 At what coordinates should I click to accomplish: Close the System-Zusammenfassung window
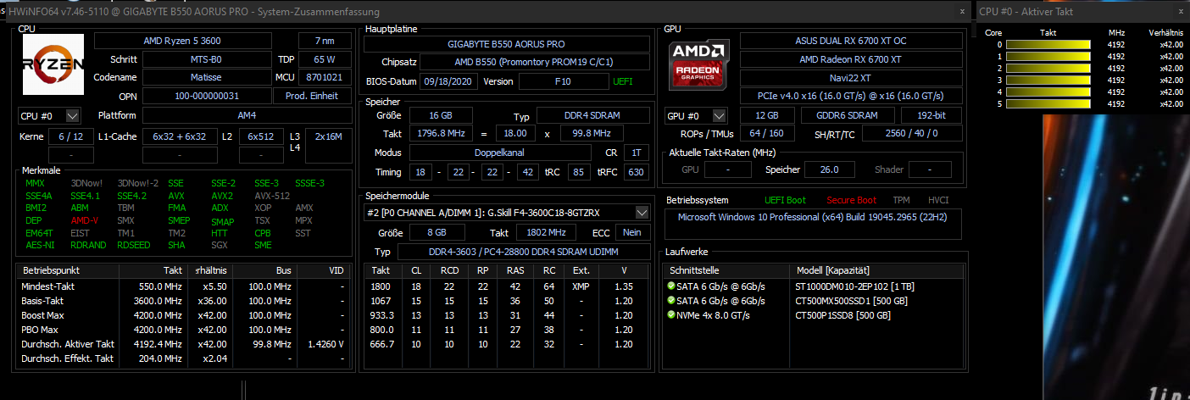coord(961,12)
